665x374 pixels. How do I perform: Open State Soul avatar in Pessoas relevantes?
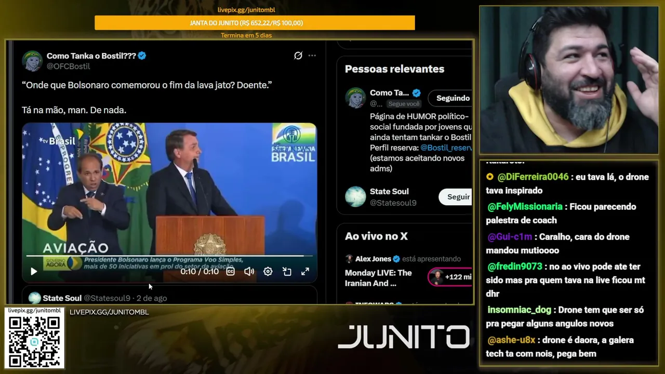pos(355,197)
